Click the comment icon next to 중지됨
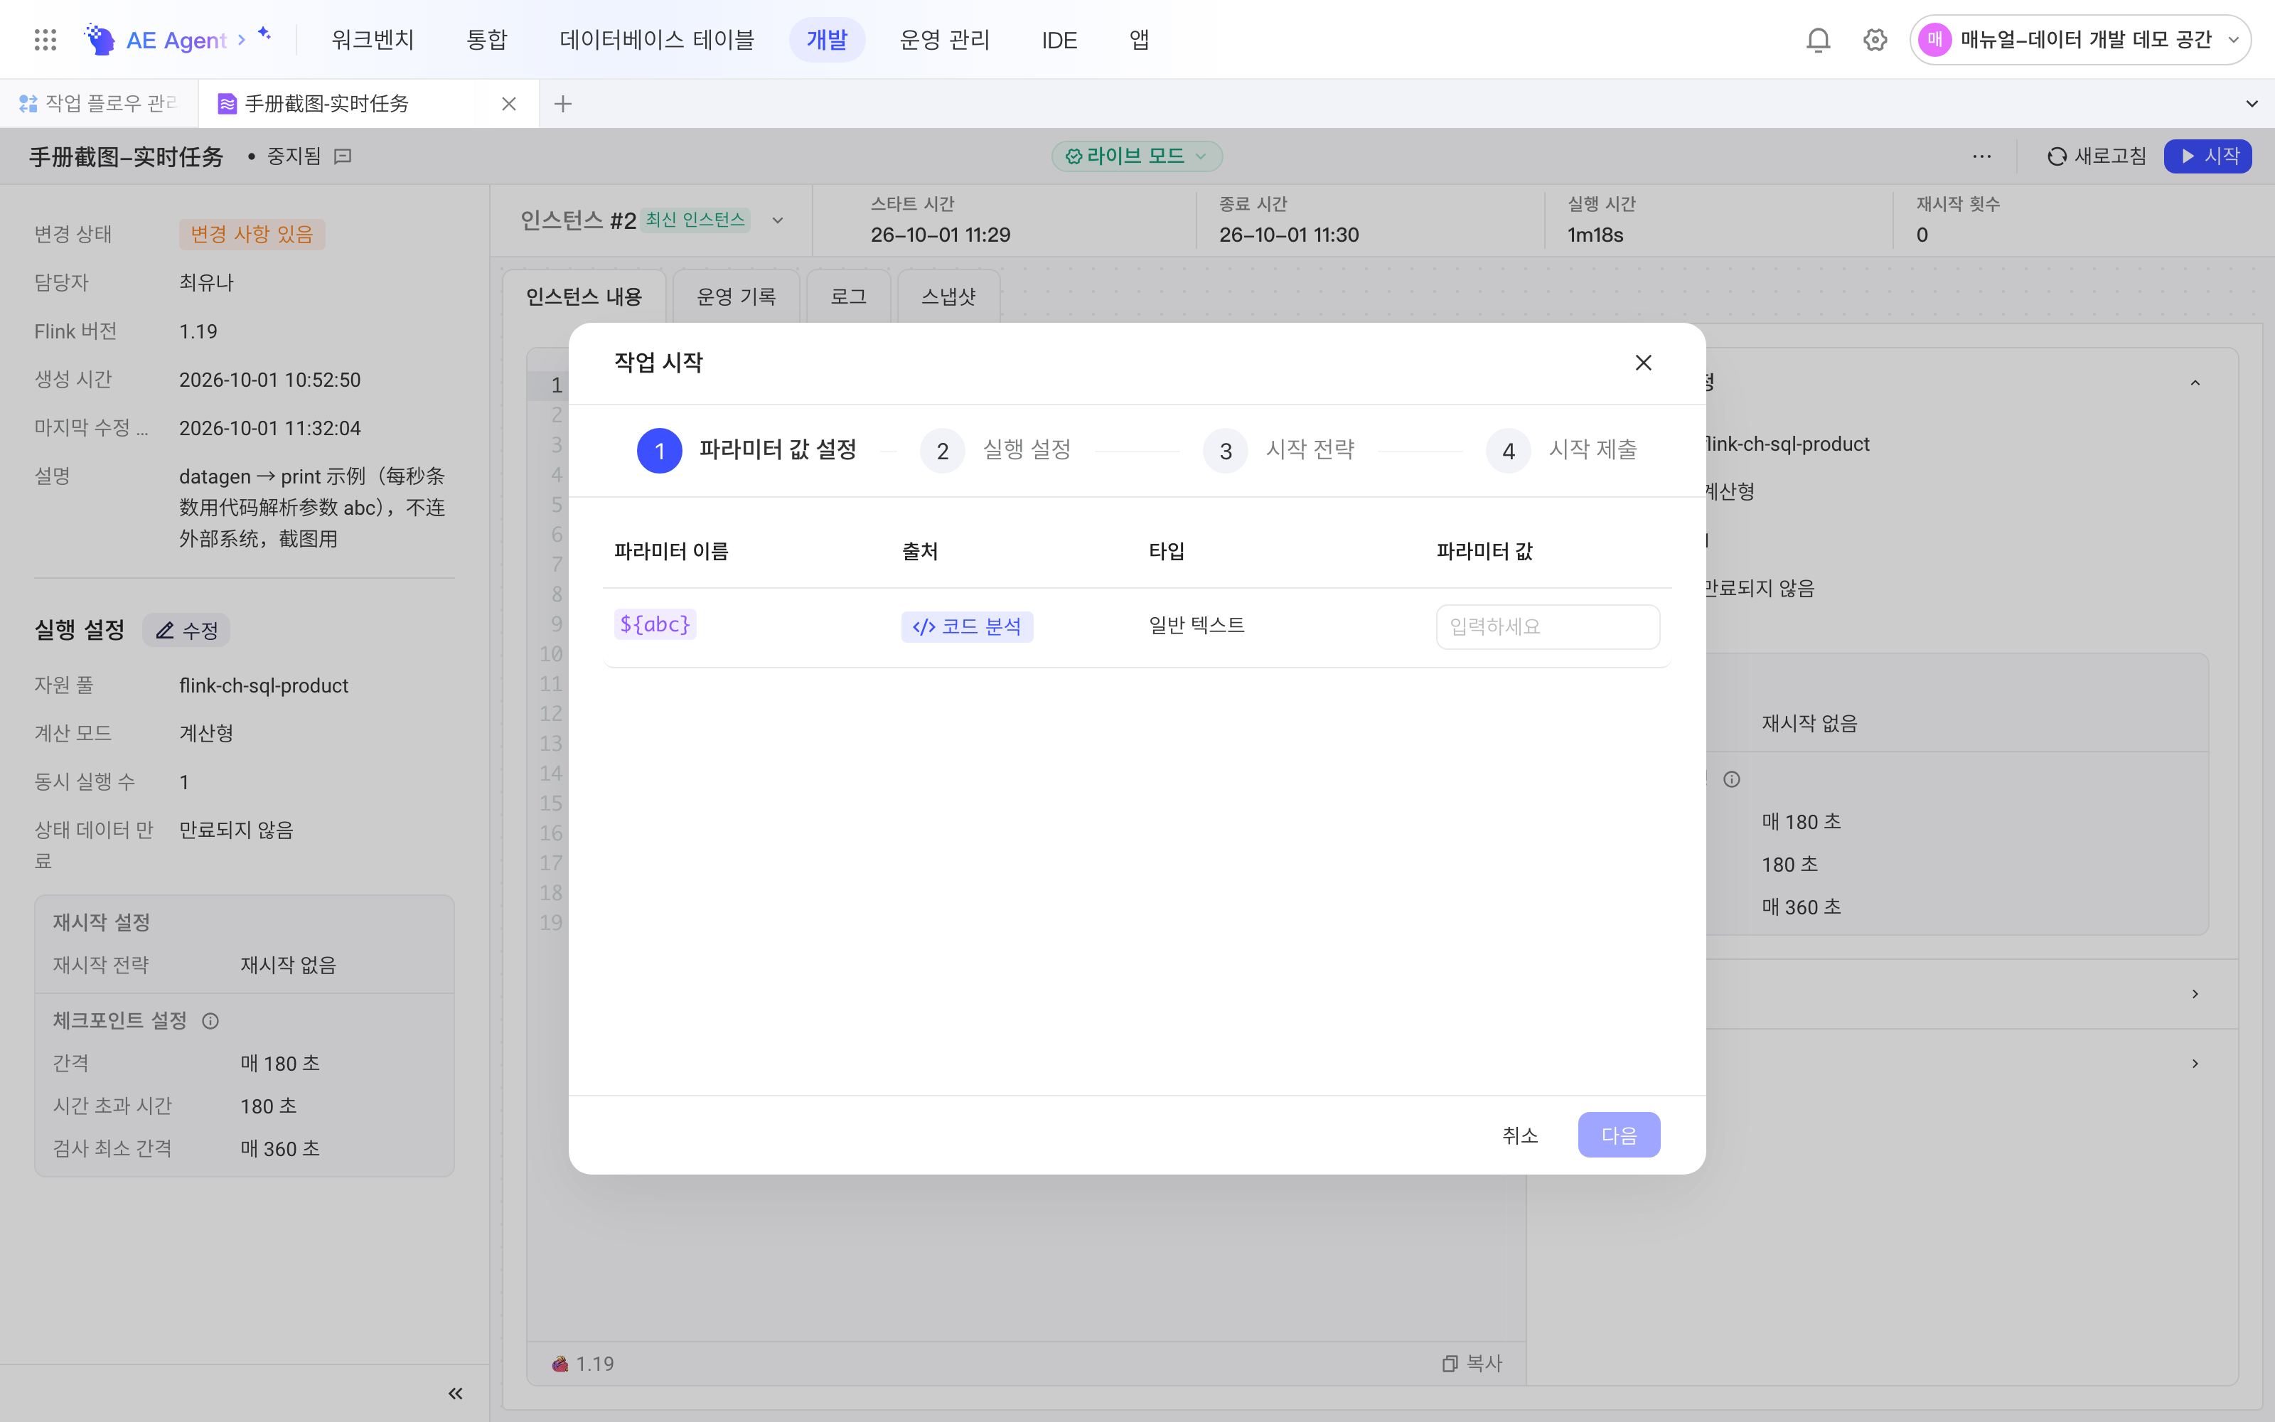The image size is (2275, 1422). [x=343, y=156]
